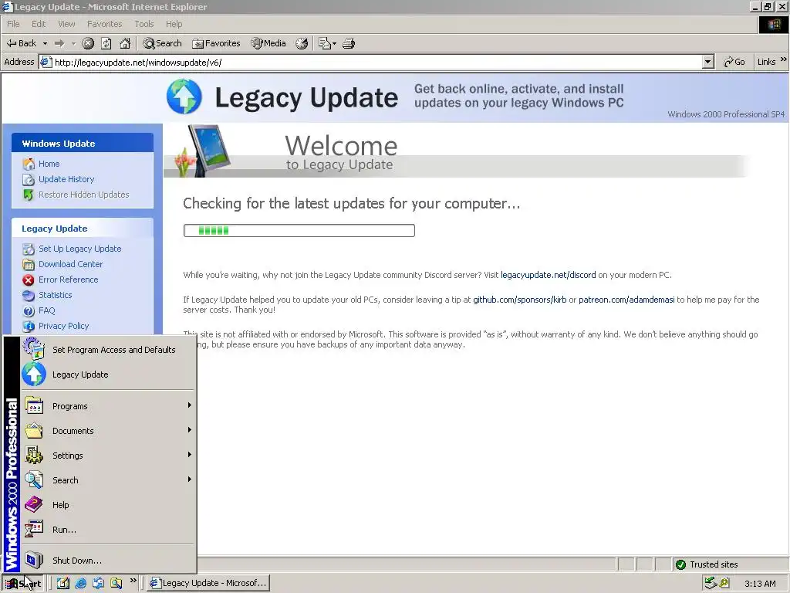
Task: Click the FAQ question mark icon
Action: point(29,311)
